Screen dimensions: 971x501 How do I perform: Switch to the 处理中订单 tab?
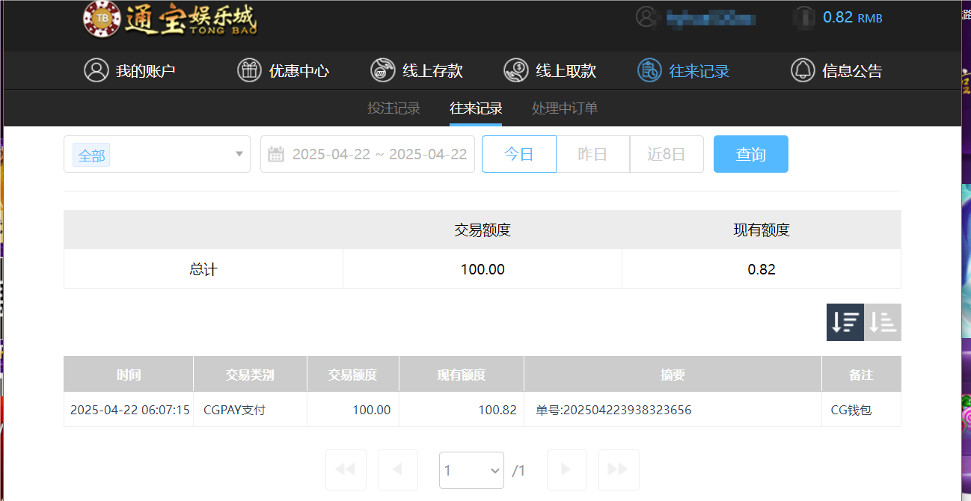564,108
